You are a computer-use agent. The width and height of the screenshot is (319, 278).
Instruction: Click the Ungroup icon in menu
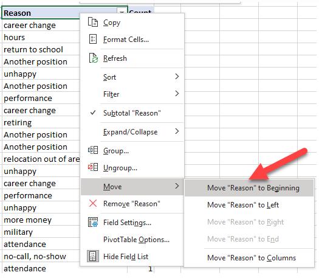pyautogui.click(x=93, y=167)
